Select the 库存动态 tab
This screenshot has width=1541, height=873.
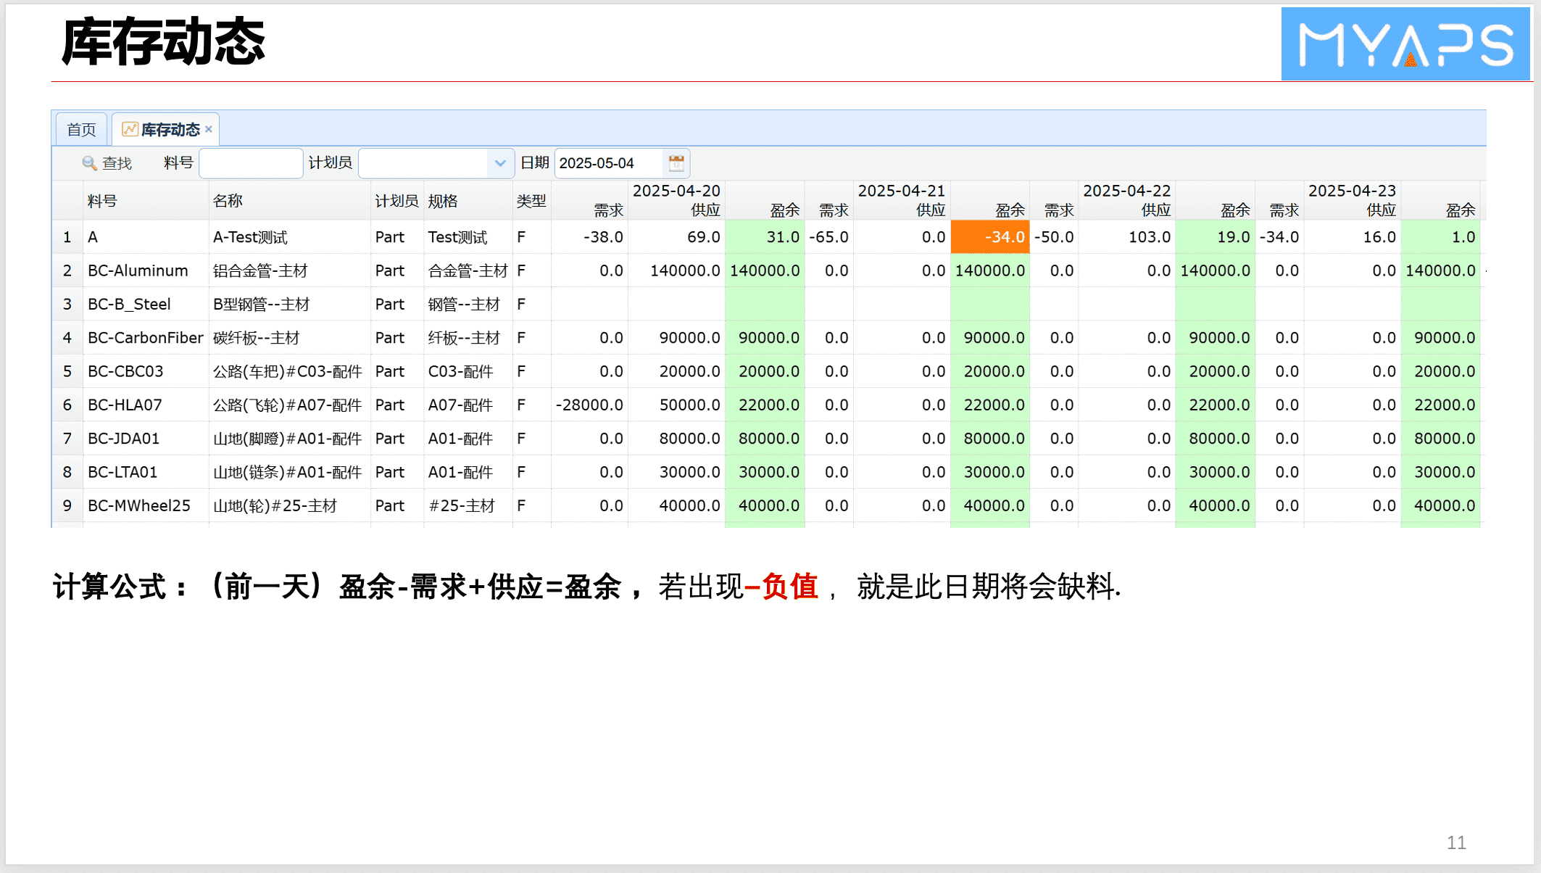(170, 130)
